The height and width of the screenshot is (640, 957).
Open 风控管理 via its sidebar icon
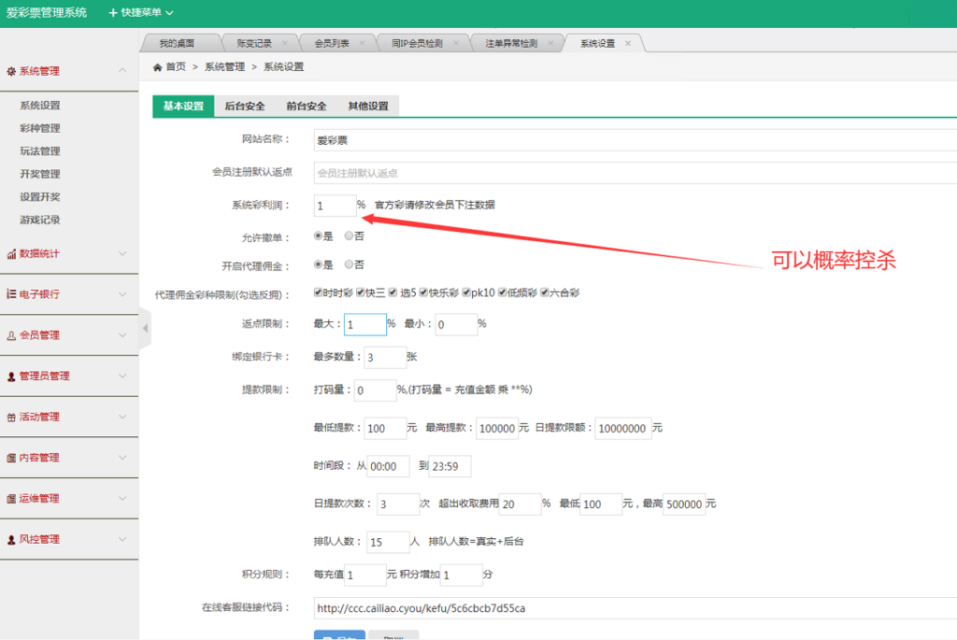[x=11, y=539]
